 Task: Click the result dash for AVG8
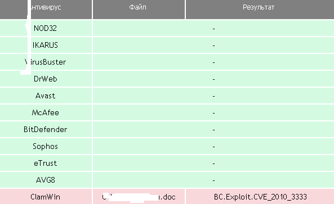point(213,180)
